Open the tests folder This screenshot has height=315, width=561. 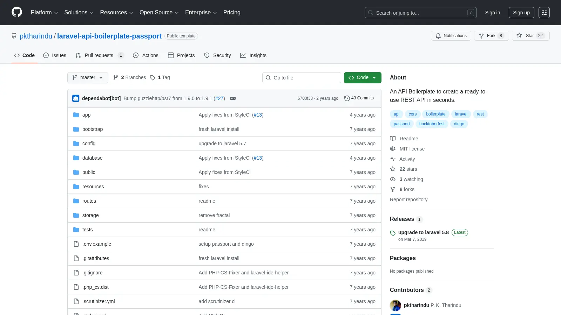coord(88,230)
